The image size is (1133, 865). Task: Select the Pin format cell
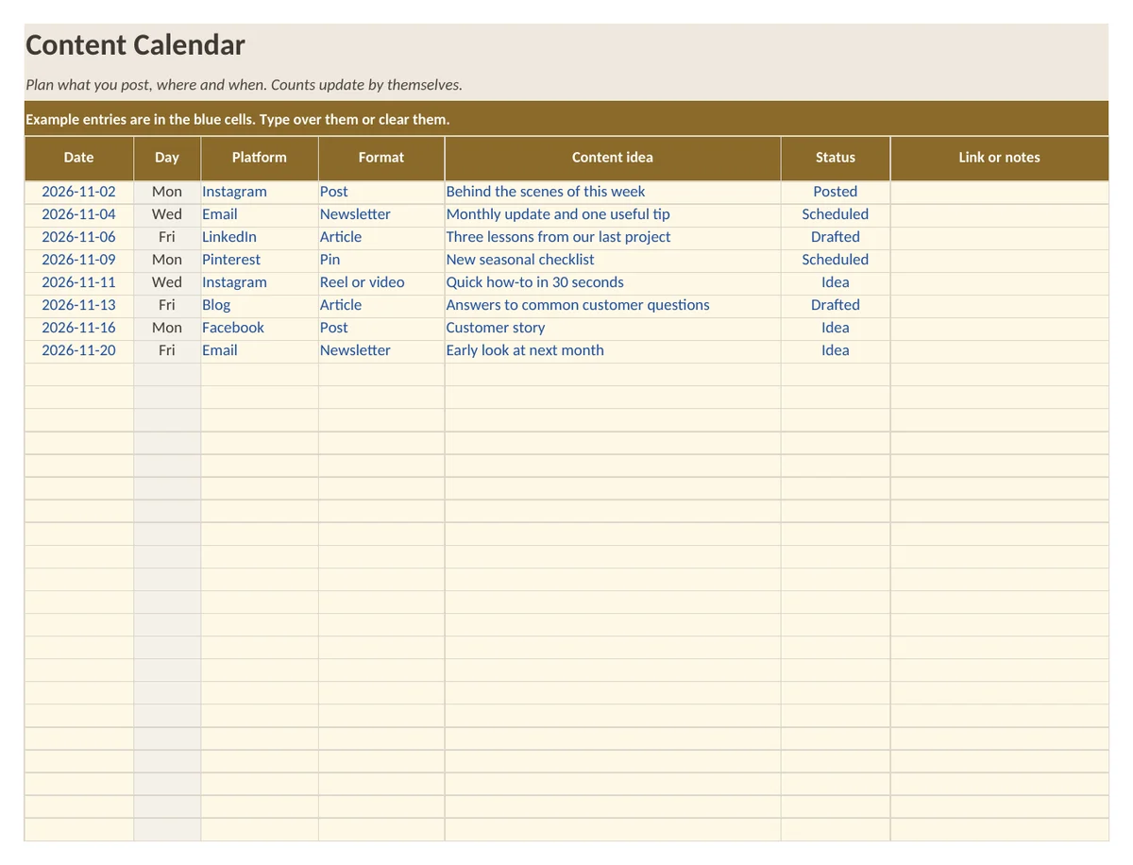381,260
